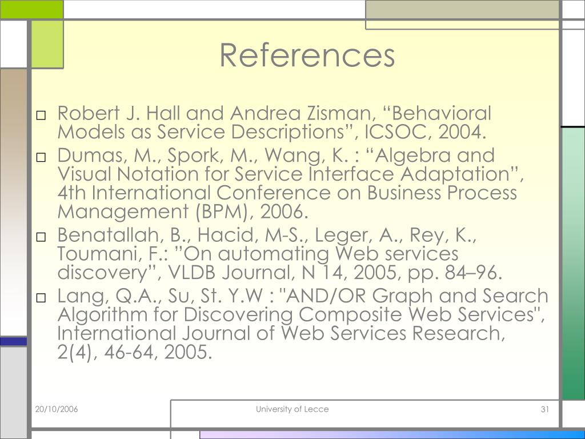Screen dimensions: 585x439
Task: Click the square bullet before Benatallah, B.
Action: (41, 237)
